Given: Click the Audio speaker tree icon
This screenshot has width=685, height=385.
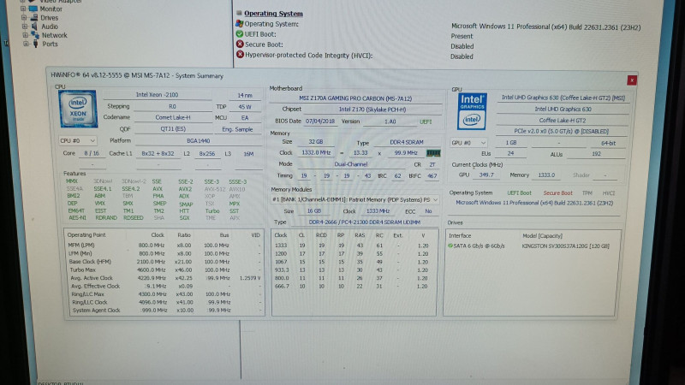Looking at the screenshot, I should point(34,27).
